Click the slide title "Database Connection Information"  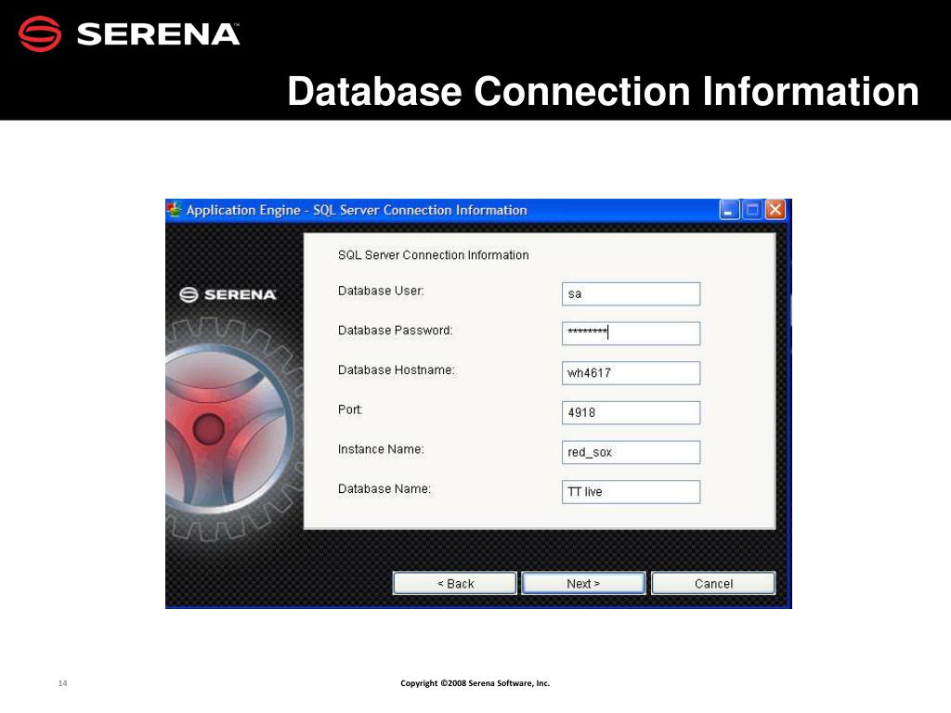[603, 92]
